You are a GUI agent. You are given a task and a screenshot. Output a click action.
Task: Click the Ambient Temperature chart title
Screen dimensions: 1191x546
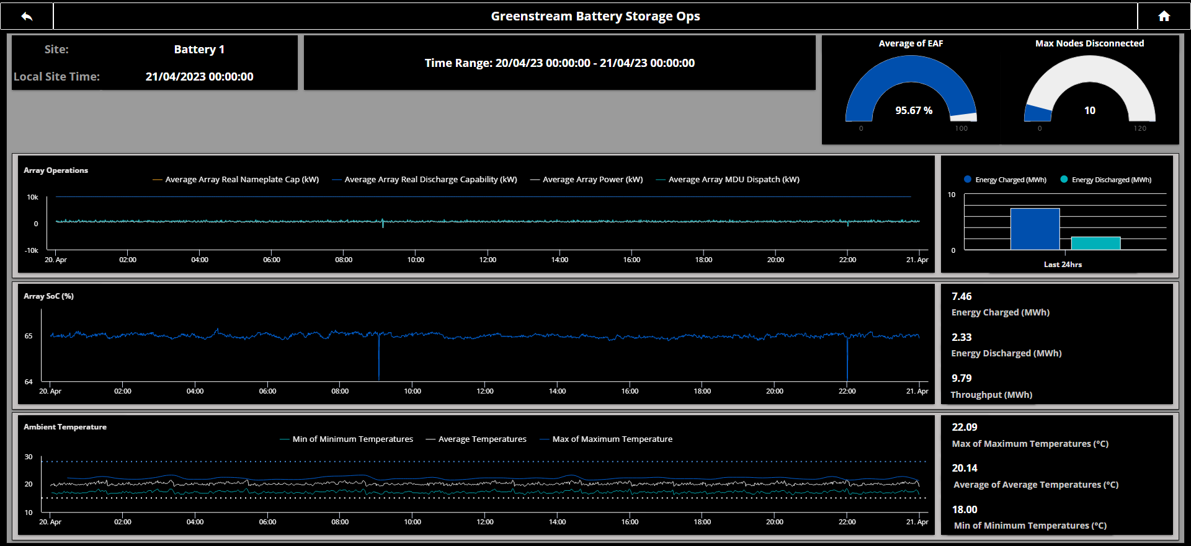pyautogui.click(x=65, y=427)
